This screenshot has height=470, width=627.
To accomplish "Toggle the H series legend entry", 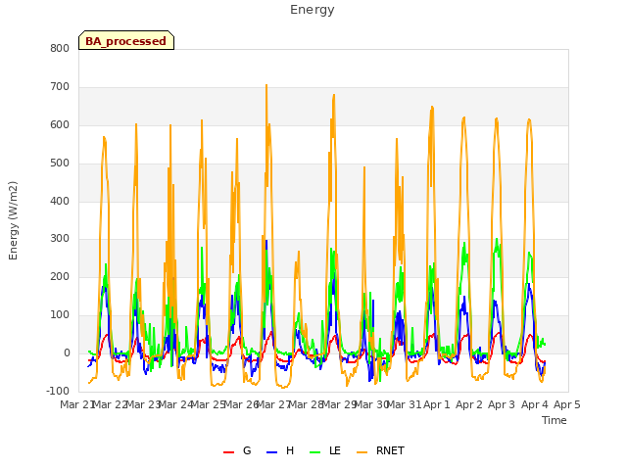I will tap(280, 450).
